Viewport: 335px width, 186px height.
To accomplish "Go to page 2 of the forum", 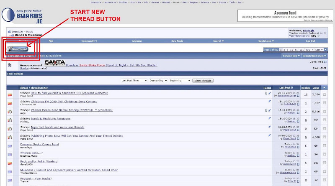I will pyautogui.click(x=284, y=50).
